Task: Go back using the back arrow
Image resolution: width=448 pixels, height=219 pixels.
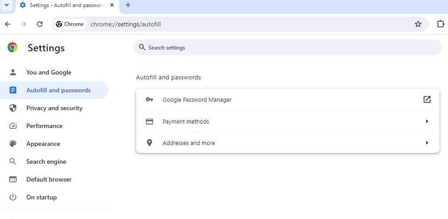Action: (8, 24)
